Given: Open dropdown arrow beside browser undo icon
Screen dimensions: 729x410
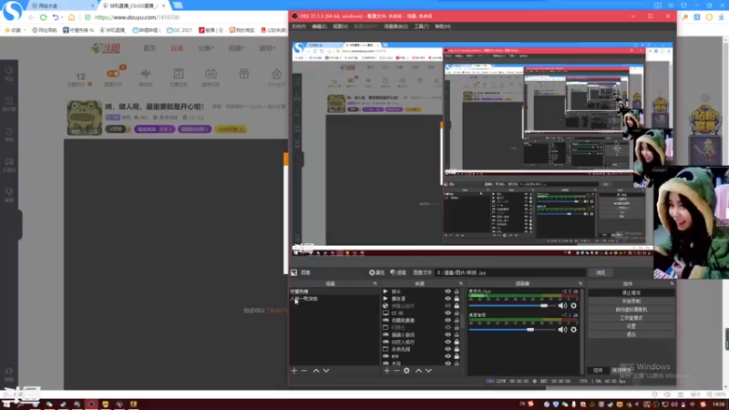Looking at the screenshot, I should pos(62,17).
